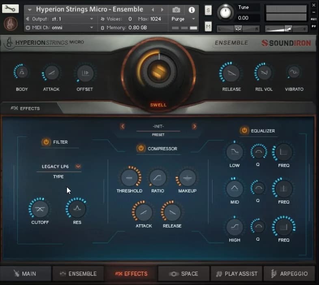Toggle the AUX button
The image size is (319, 285).
coord(314,19)
